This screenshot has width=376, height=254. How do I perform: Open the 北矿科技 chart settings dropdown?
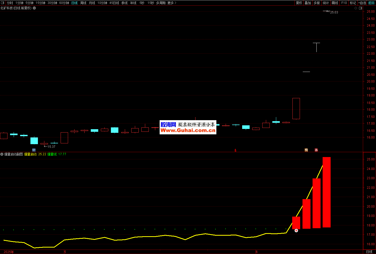click(x=34, y=8)
